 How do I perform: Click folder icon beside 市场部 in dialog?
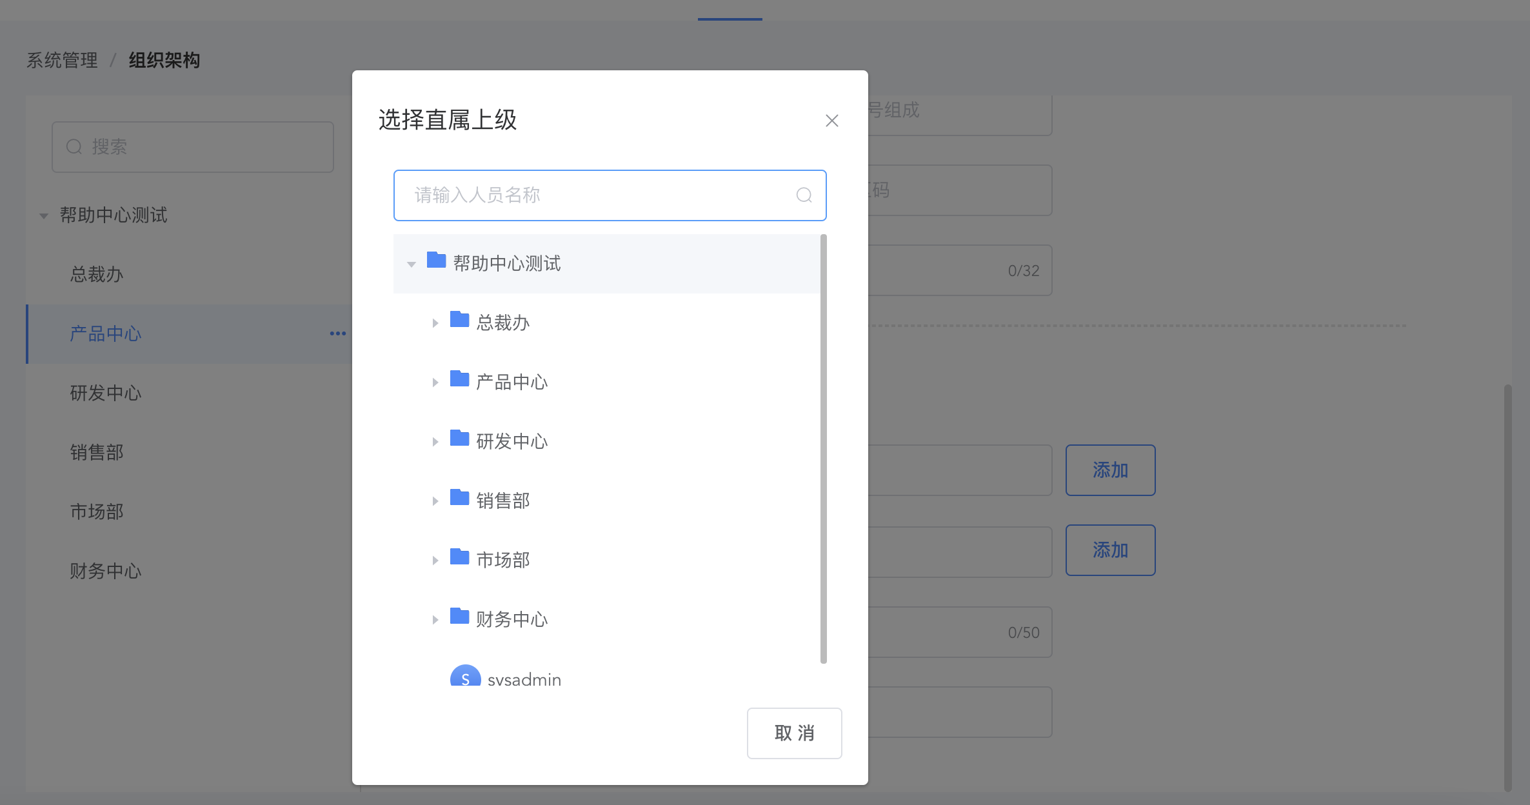tap(460, 556)
